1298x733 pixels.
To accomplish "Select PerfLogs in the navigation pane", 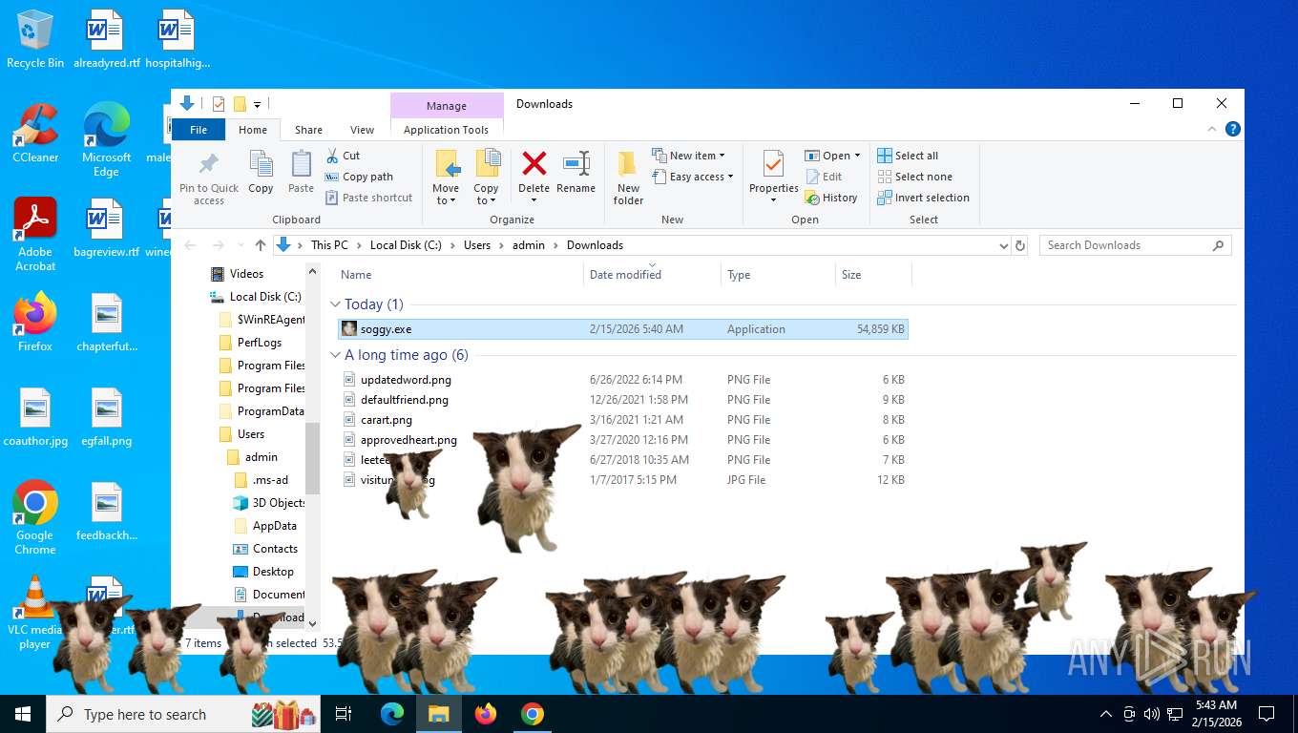I will (259, 343).
